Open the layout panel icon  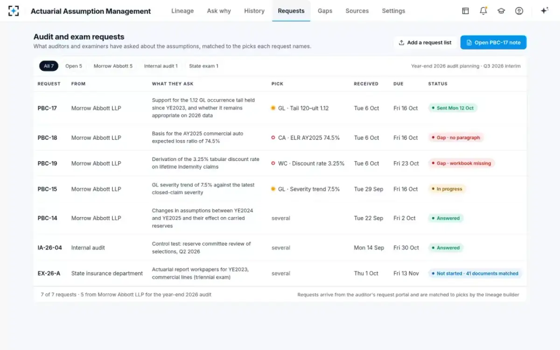[x=465, y=11]
